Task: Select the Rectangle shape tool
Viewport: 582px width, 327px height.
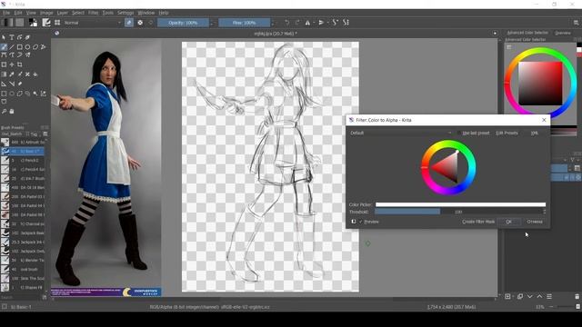Action: pyautogui.click(x=20, y=47)
